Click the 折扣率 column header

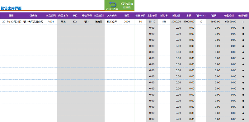click(x=164, y=16)
